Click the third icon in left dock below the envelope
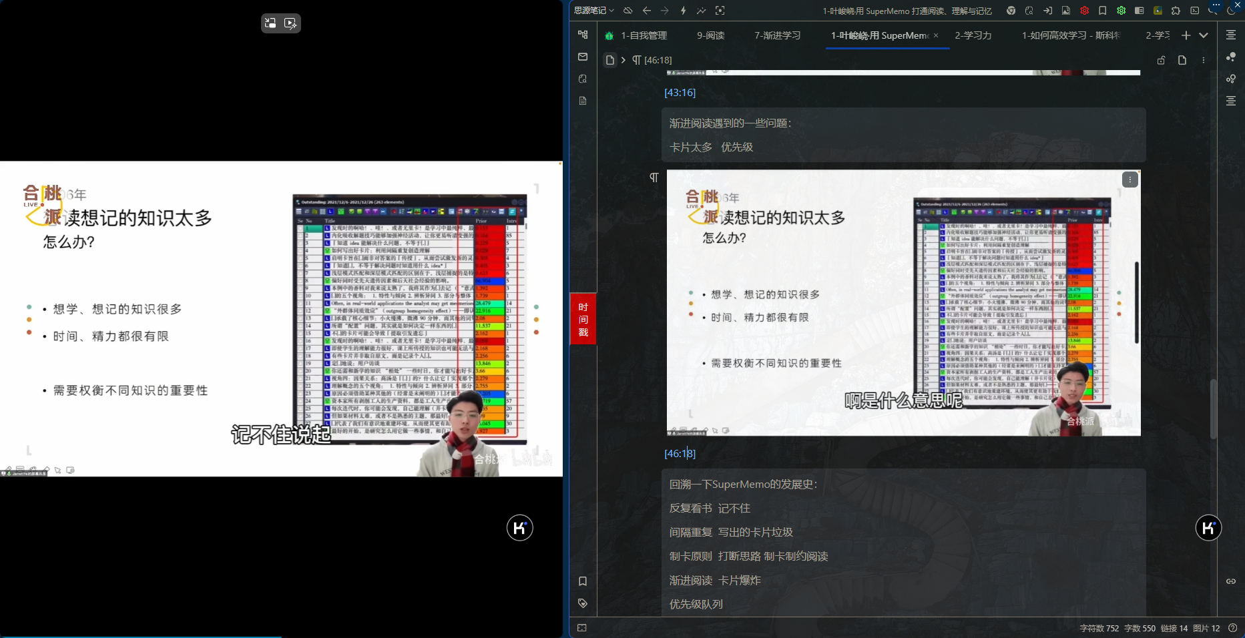 583,79
